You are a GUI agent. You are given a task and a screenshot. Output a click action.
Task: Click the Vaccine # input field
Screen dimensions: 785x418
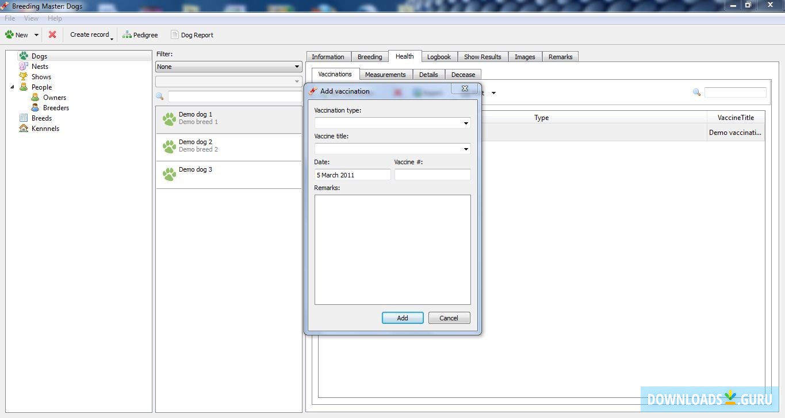pos(432,175)
